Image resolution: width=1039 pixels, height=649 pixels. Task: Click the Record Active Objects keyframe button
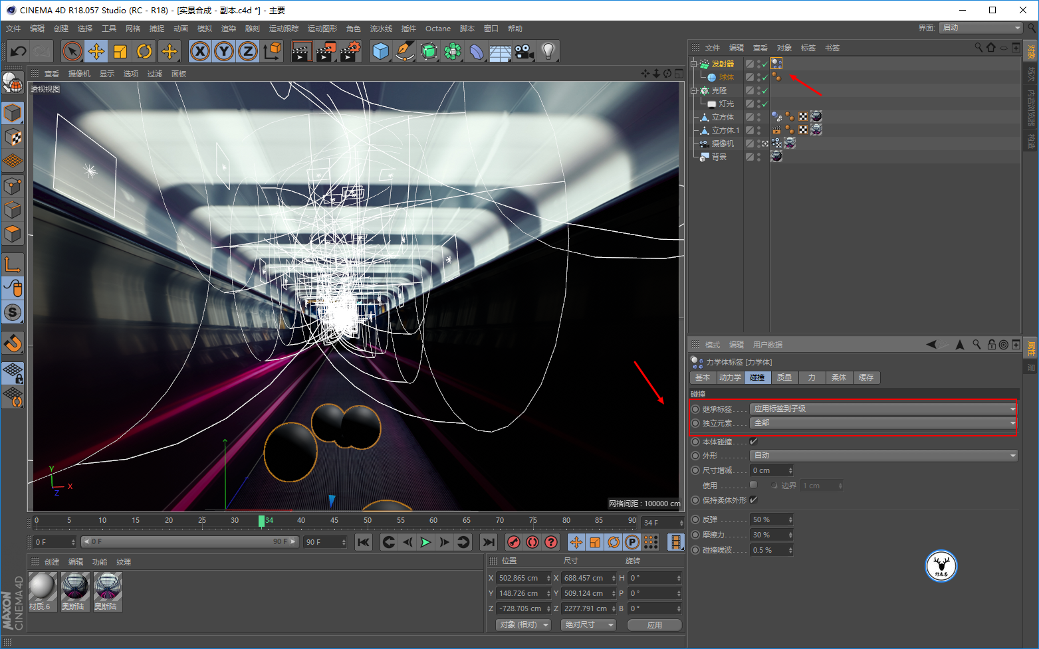(x=513, y=542)
